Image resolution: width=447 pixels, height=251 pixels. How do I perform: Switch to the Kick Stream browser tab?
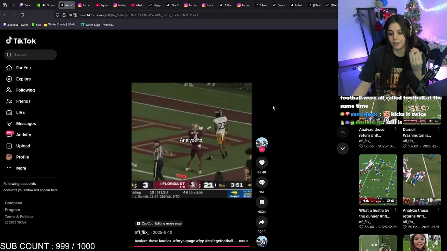46,5
